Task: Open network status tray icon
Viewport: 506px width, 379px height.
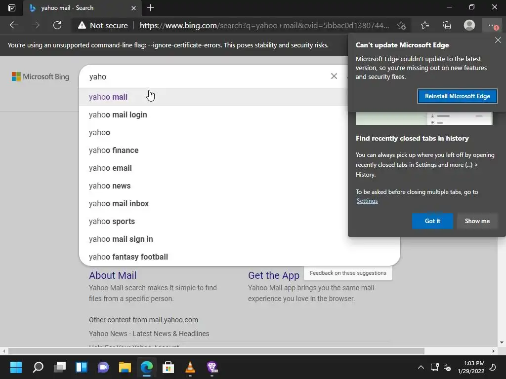Action: coord(434,367)
